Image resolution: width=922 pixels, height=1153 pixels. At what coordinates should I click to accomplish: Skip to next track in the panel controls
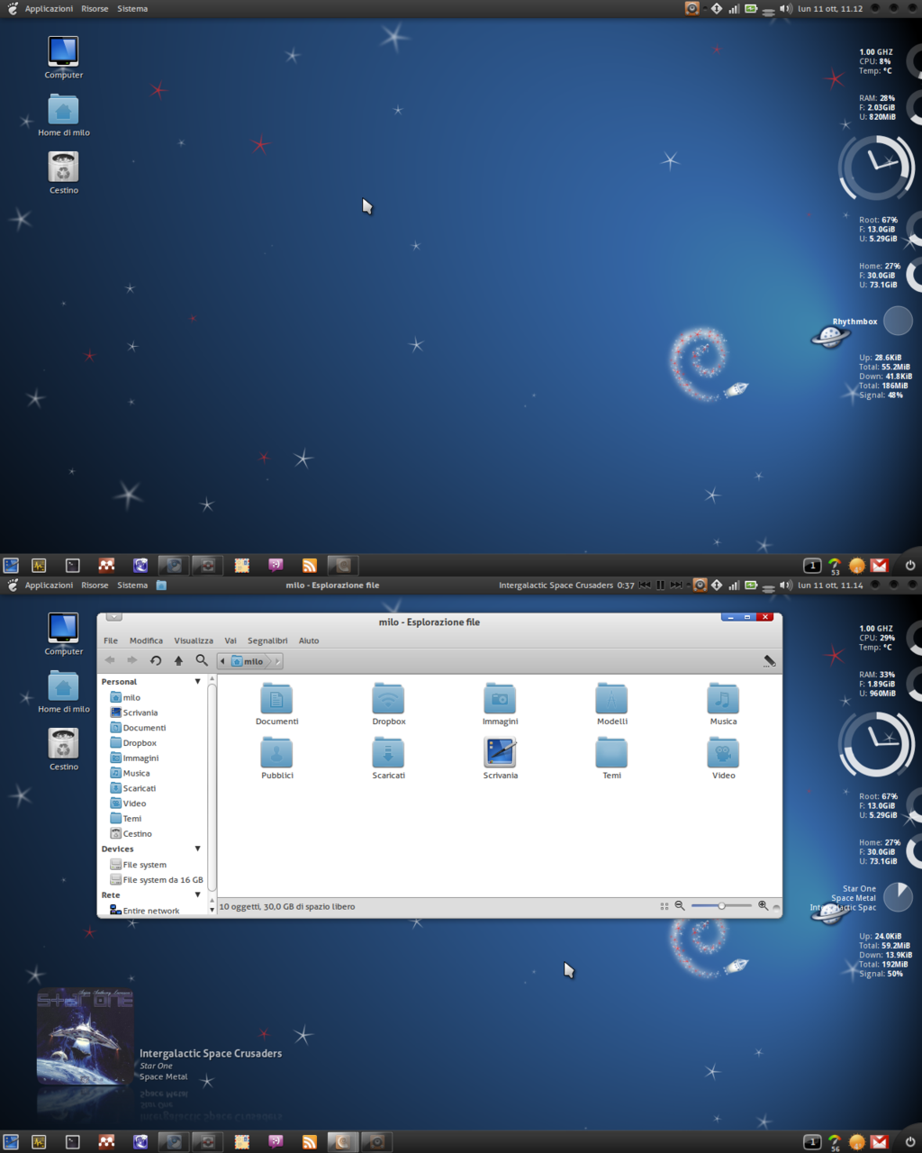676,585
